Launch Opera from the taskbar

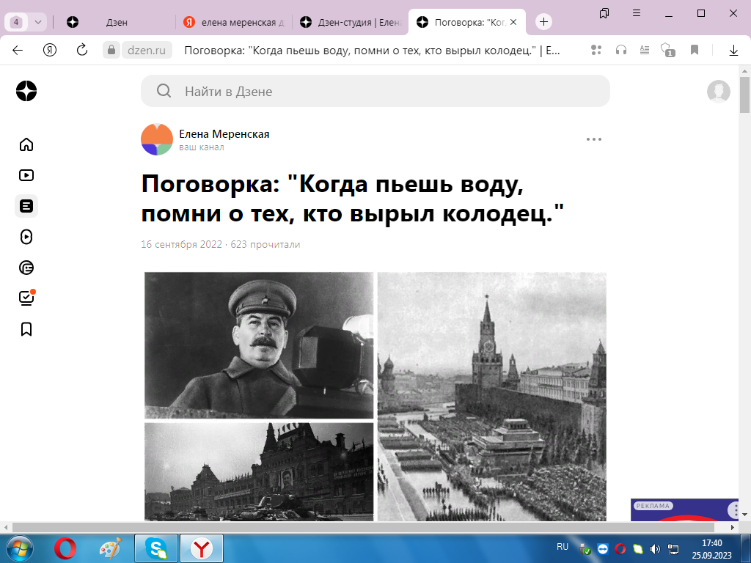[x=65, y=548]
